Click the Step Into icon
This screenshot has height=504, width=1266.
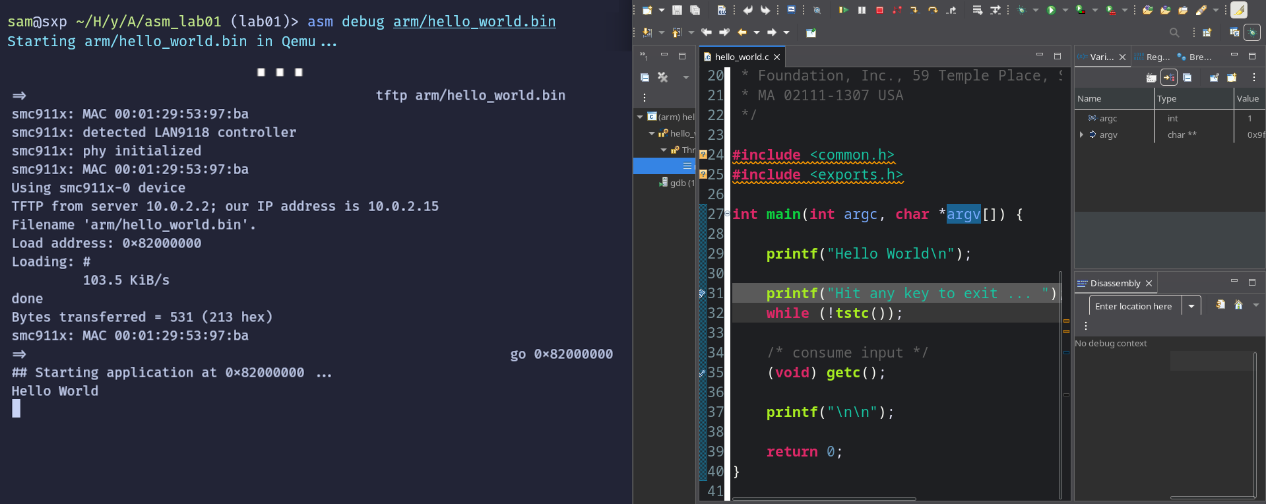[914, 10]
